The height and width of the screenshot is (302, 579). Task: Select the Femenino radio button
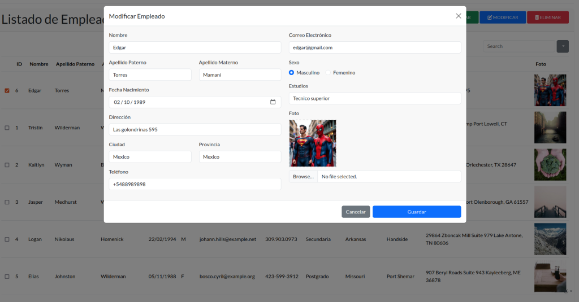click(x=328, y=73)
